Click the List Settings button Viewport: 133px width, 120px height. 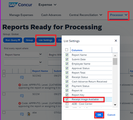[x=46, y=40]
